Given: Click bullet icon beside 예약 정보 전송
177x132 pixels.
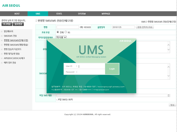Looking at the screenshot, I should pyautogui.click(x=2, y=63).
